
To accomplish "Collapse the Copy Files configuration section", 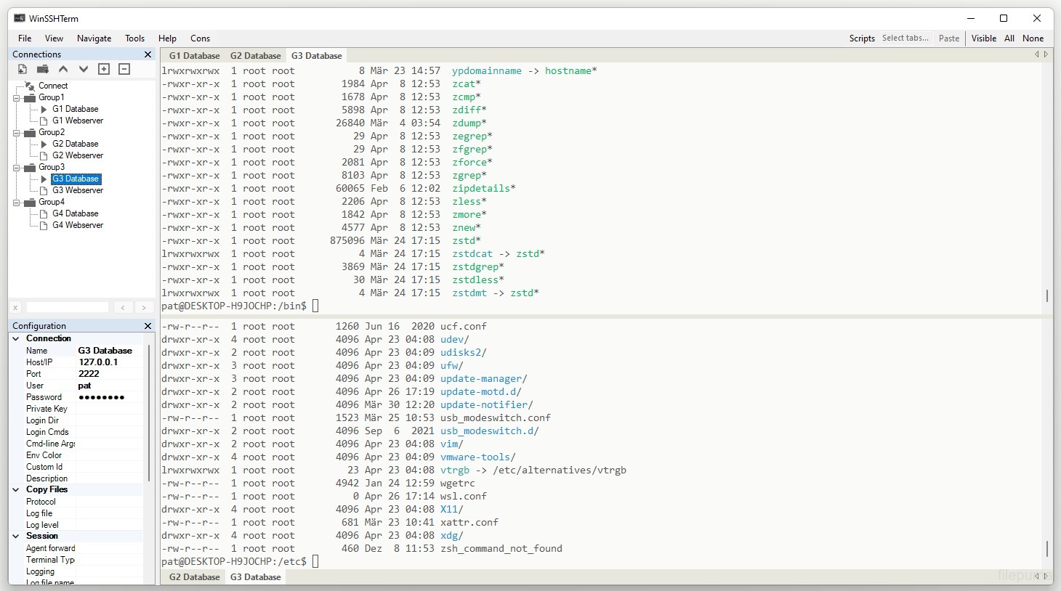I will point(16,489).
